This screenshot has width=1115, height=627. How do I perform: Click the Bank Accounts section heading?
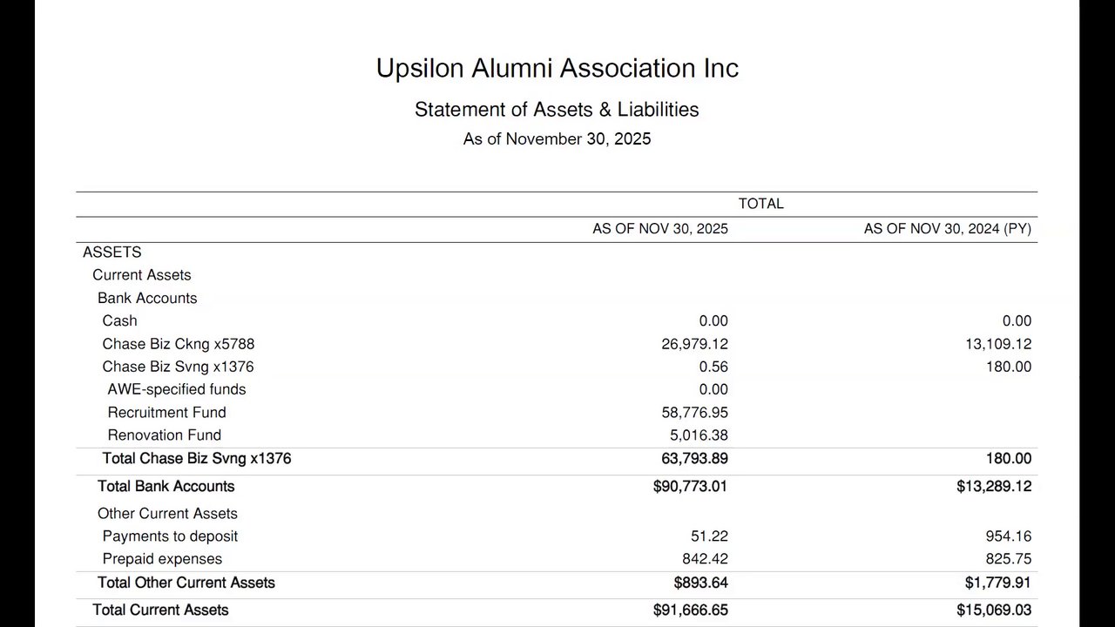[x=147, y=298]
